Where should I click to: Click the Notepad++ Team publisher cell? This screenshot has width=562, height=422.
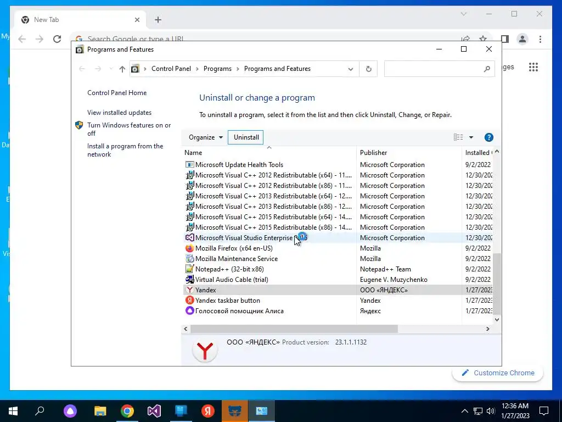click(385, 269)
